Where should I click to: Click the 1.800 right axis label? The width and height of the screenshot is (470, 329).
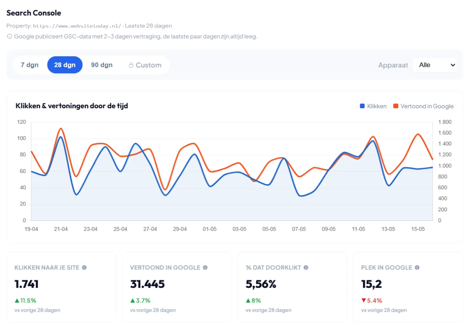tap(445, 122)
